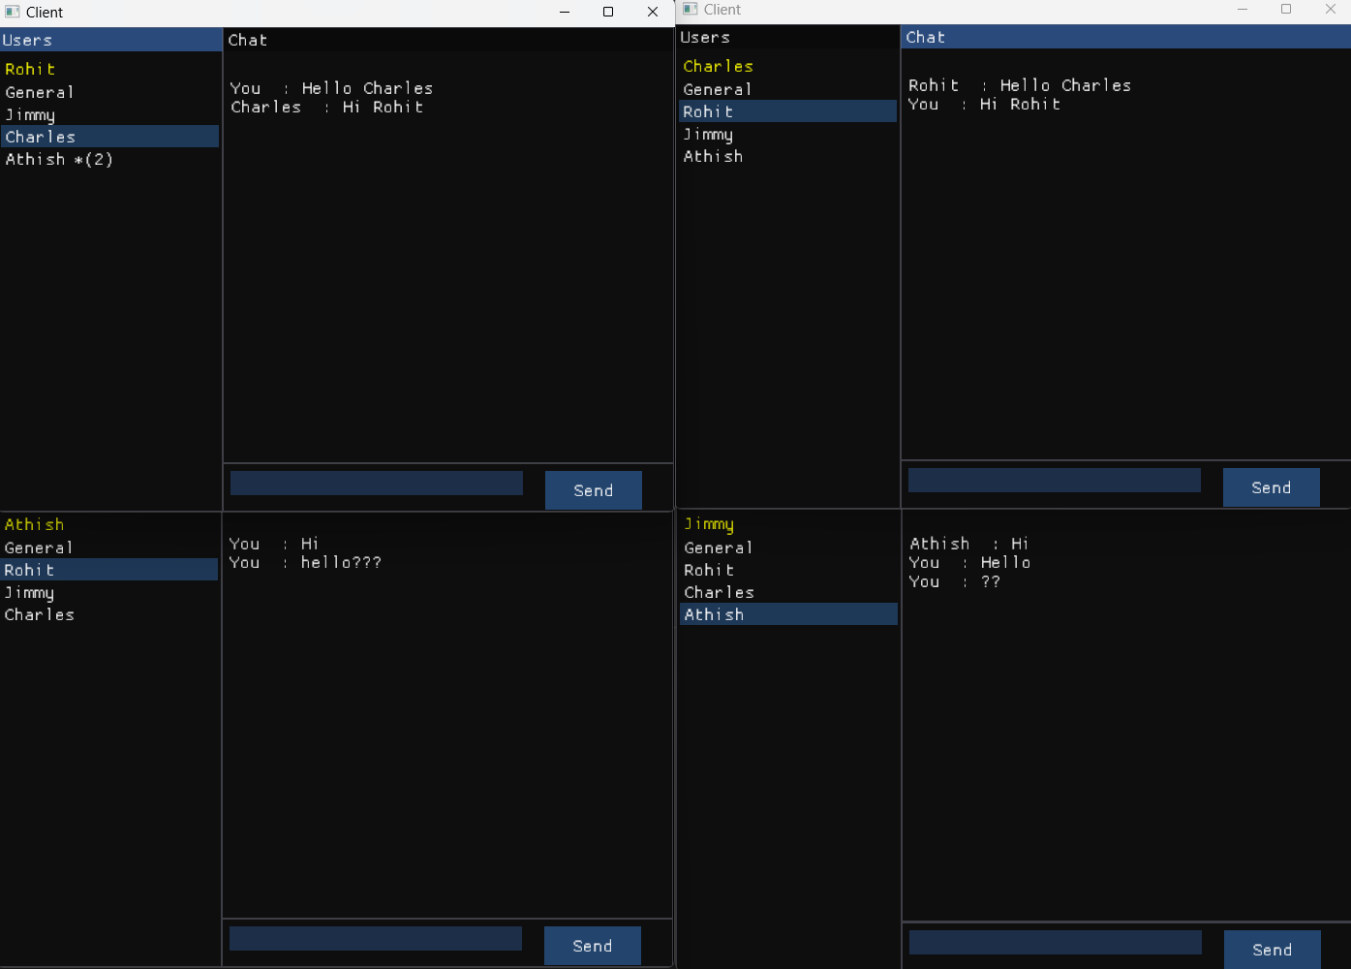Select Athish in Charles's user list

[787, 156]
